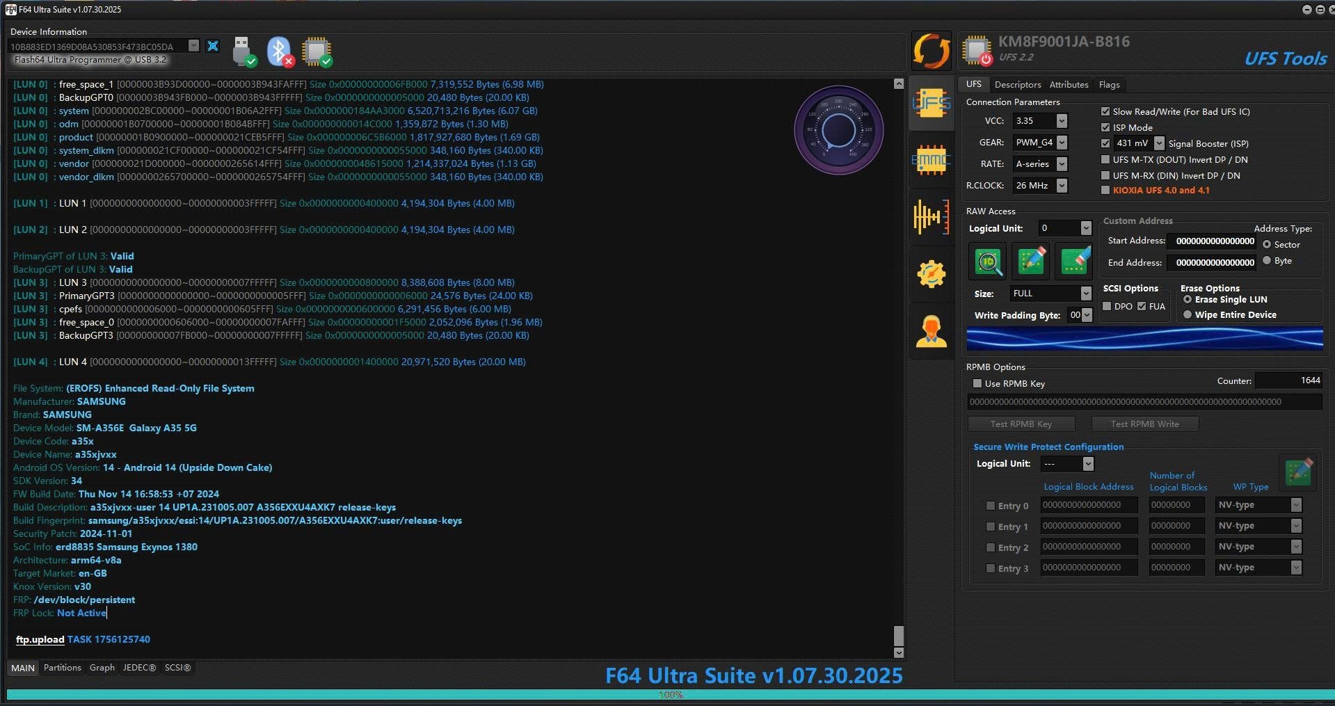
Task: Switch to the Descriptors tab
Action: pos(1018,85)
